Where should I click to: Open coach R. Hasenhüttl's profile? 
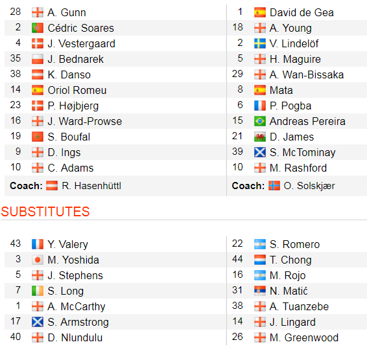[x=91, y=186]
